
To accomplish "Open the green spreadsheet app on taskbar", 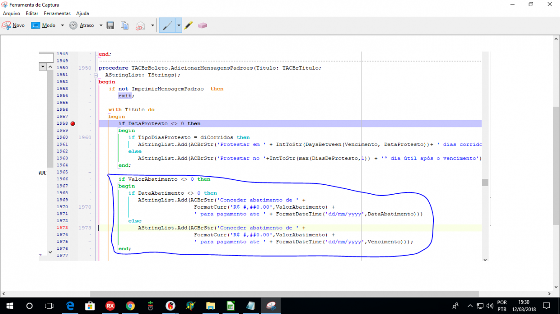I will (231, 306).
